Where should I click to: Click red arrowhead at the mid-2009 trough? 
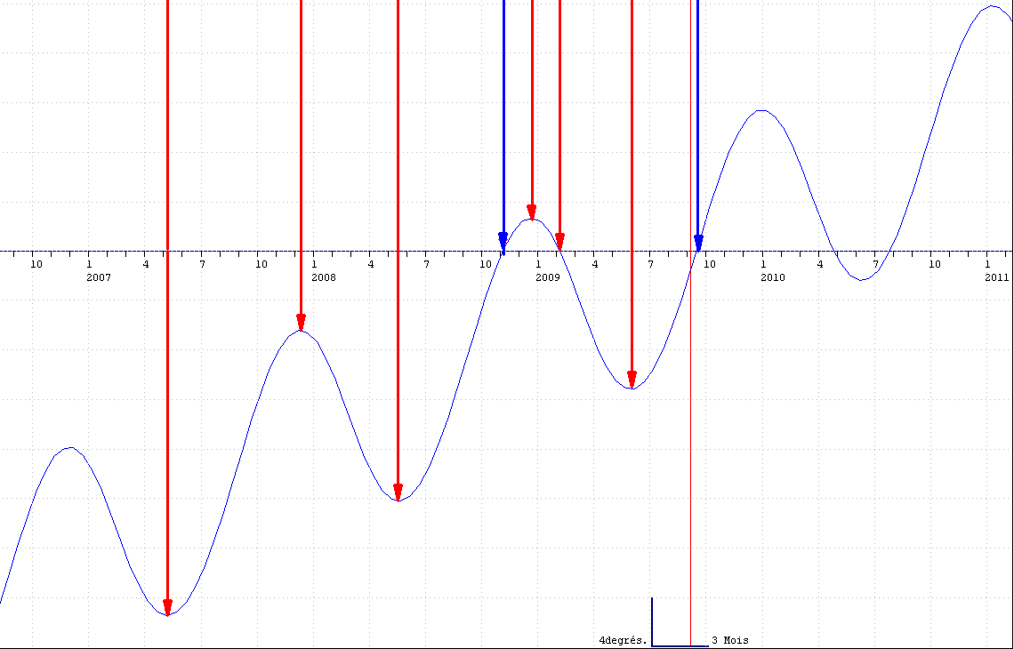tap(632, 380)
